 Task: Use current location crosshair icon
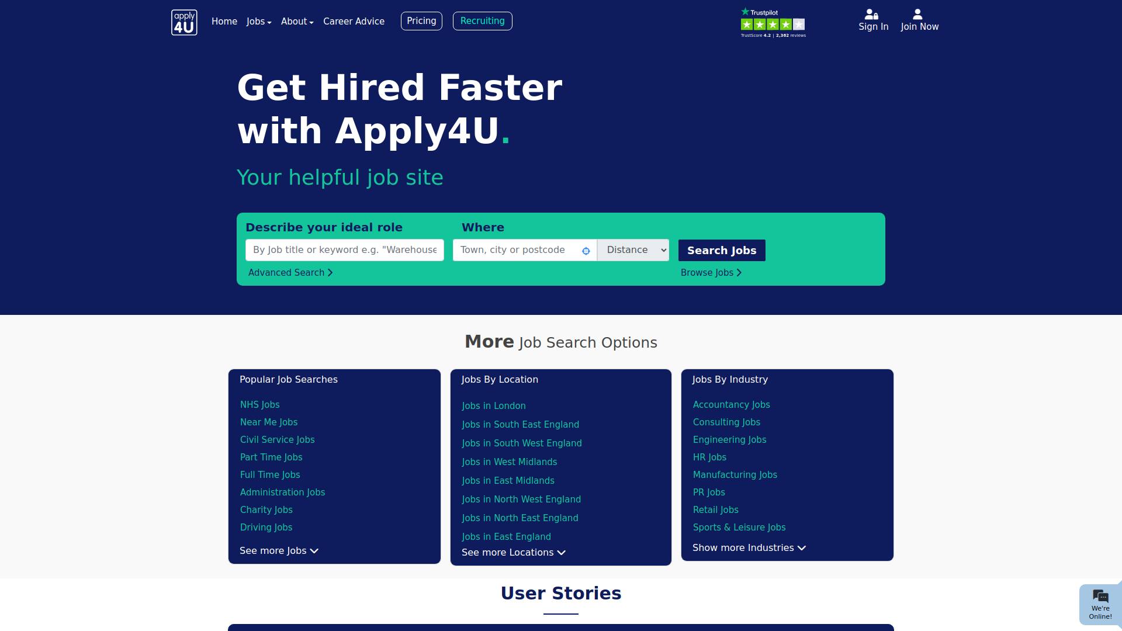586,251
